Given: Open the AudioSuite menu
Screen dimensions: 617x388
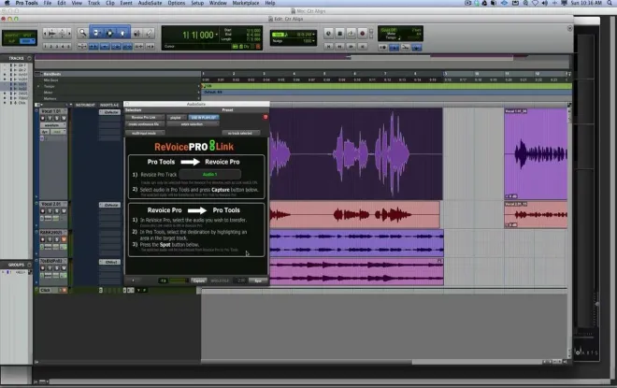Looking at the screenshot, I should point(150,3).
